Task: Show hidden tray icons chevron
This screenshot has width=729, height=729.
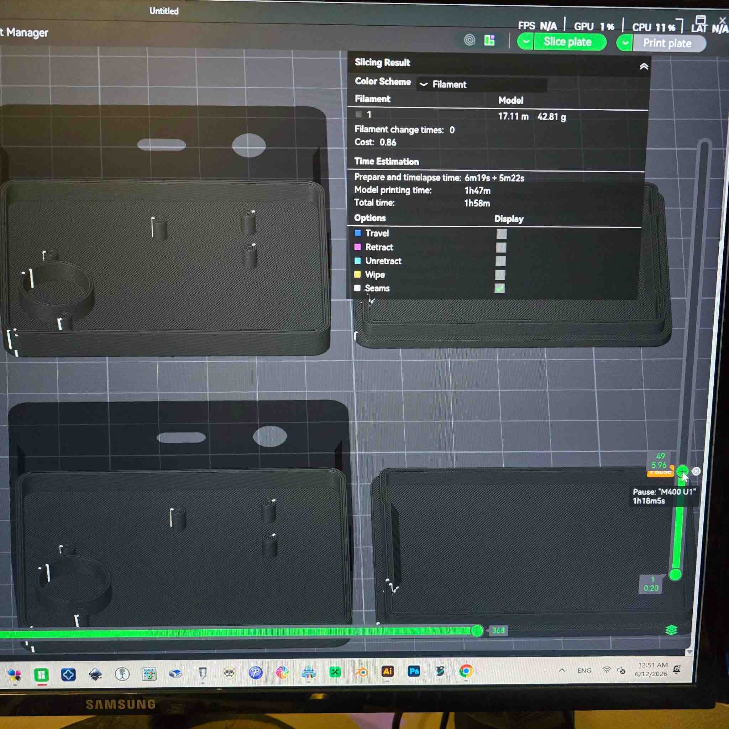Action: pyautogui.click(x=561, y=671)
